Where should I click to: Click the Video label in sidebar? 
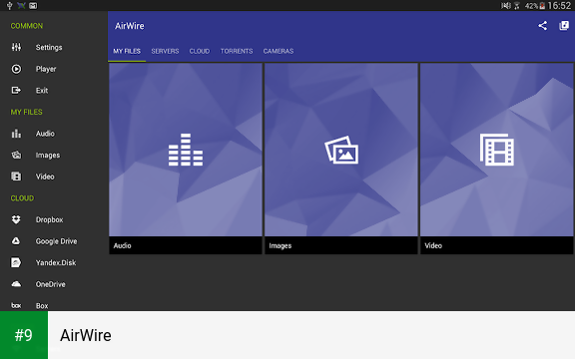45,177
